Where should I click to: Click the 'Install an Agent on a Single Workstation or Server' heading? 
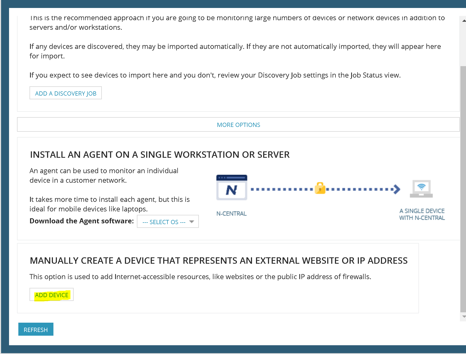160,155
